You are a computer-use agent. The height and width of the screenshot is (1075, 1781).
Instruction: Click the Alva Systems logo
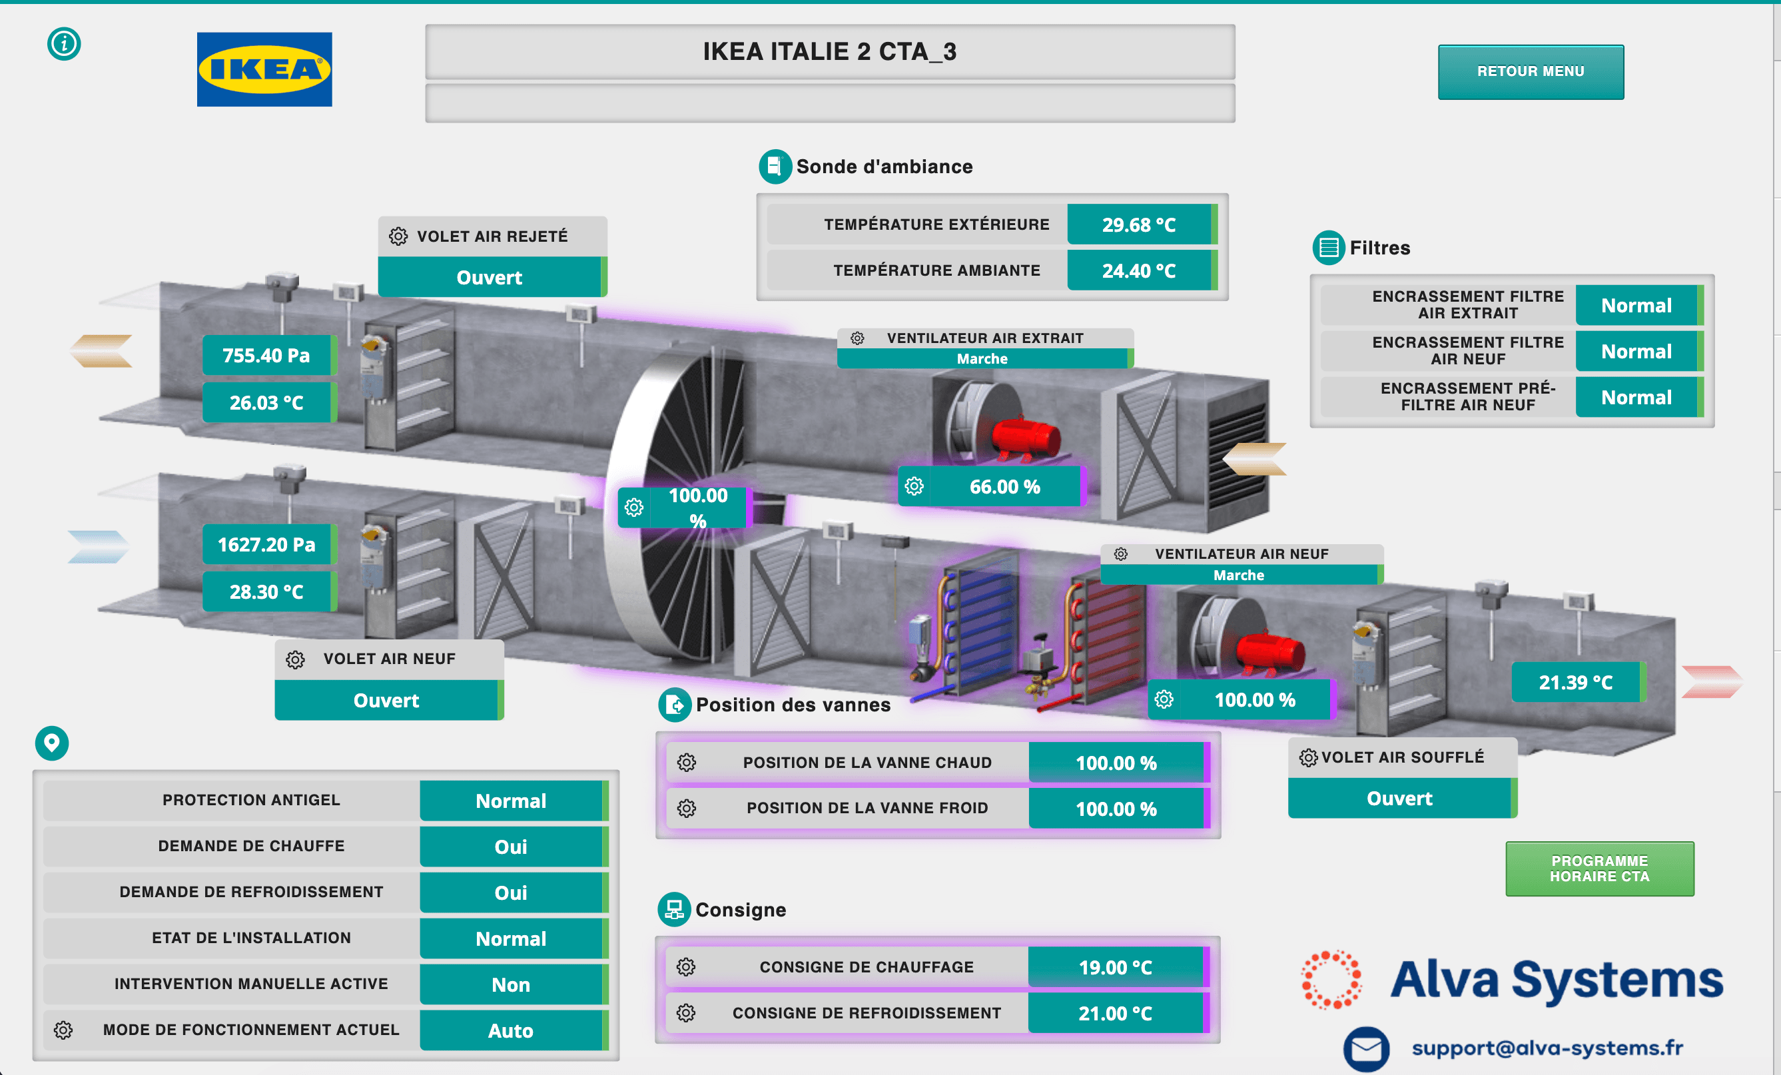(x=1512, y=980)
